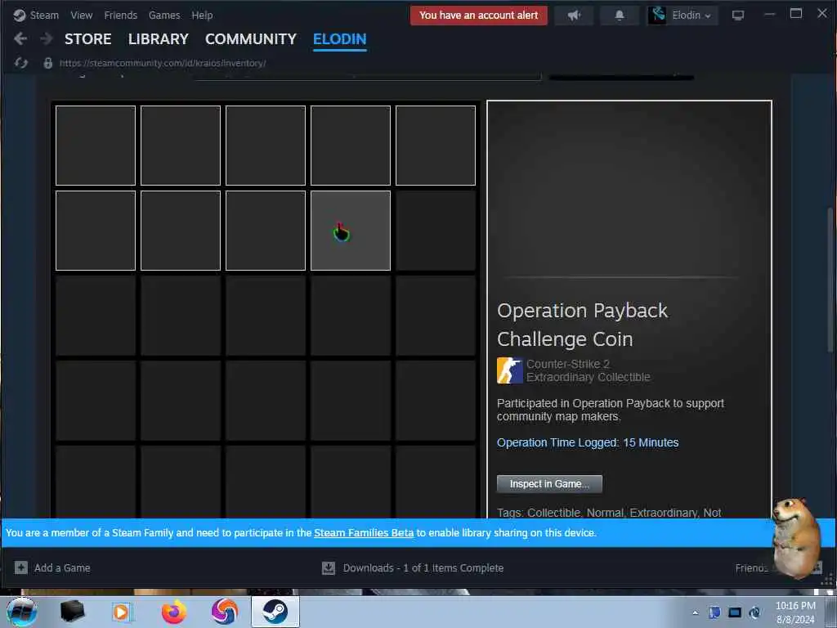
Task: Click the hamster desktop pet
Action: (x=796, y=538)
